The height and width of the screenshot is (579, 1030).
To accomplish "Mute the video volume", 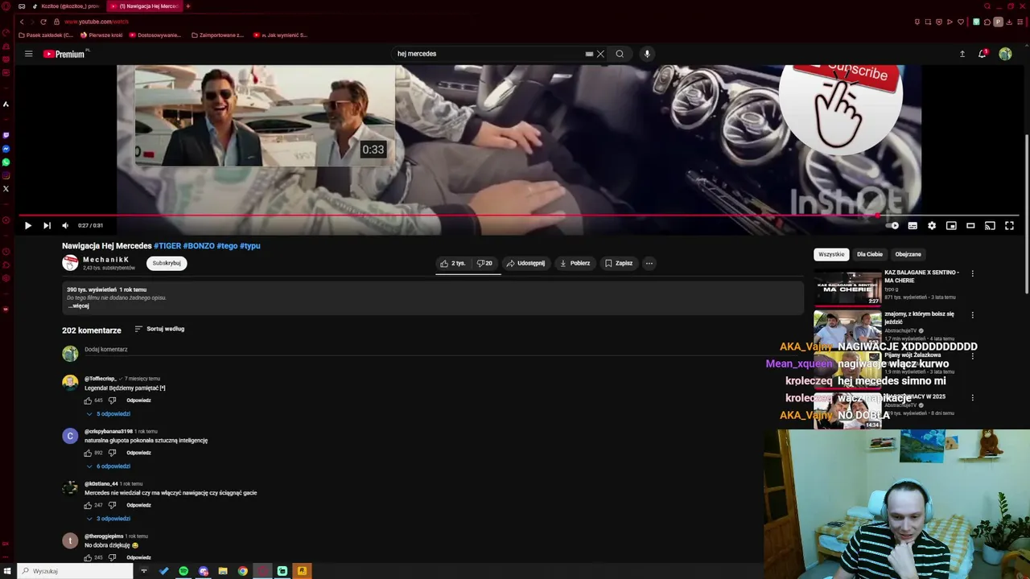I will 65,226.
